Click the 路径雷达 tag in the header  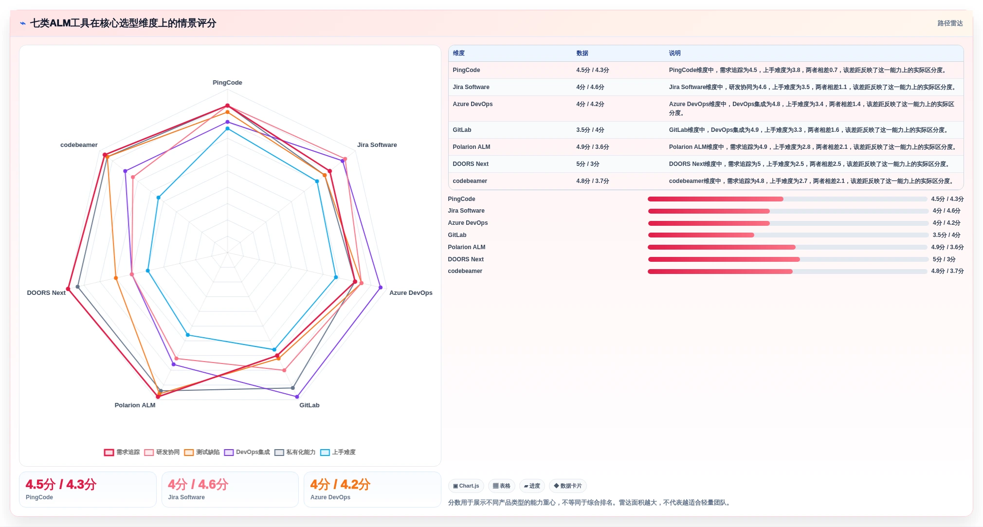(x=950, y=23)
